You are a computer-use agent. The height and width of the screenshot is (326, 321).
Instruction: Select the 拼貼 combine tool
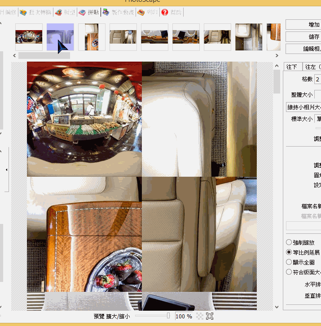coord(89,13)
